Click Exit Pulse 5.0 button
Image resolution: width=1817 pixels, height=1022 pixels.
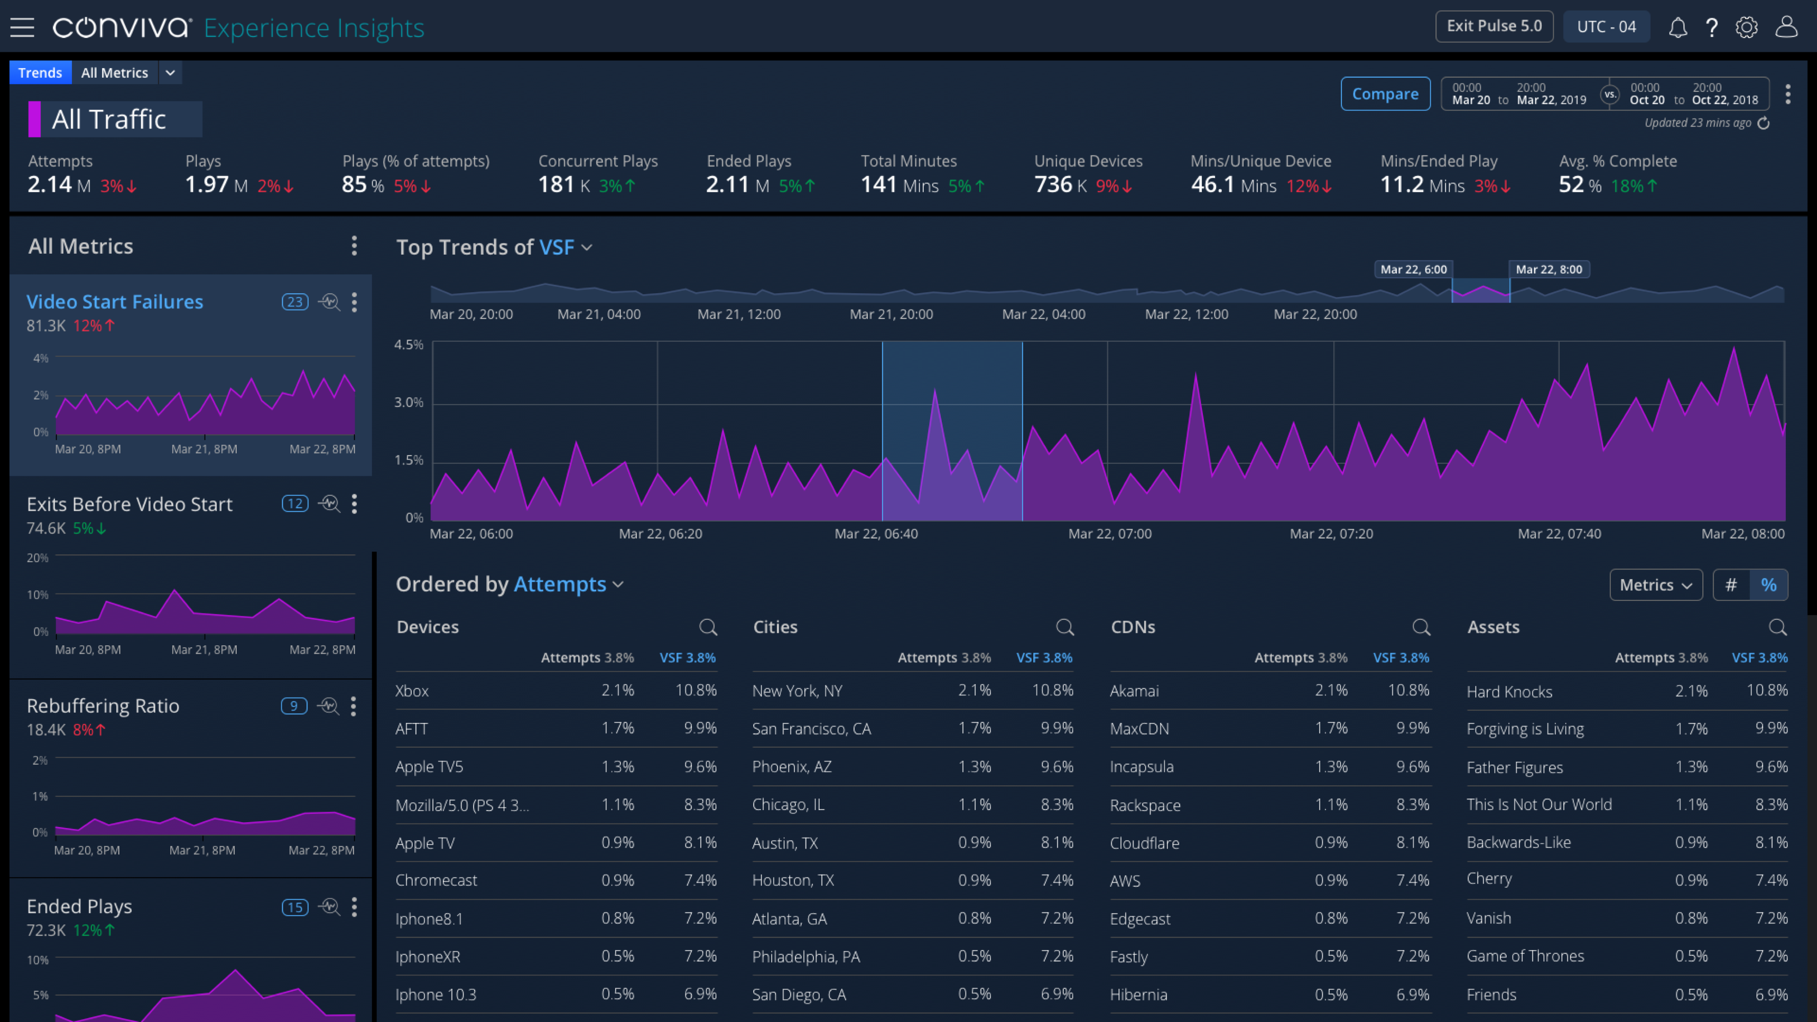(x=1494, y=27)
